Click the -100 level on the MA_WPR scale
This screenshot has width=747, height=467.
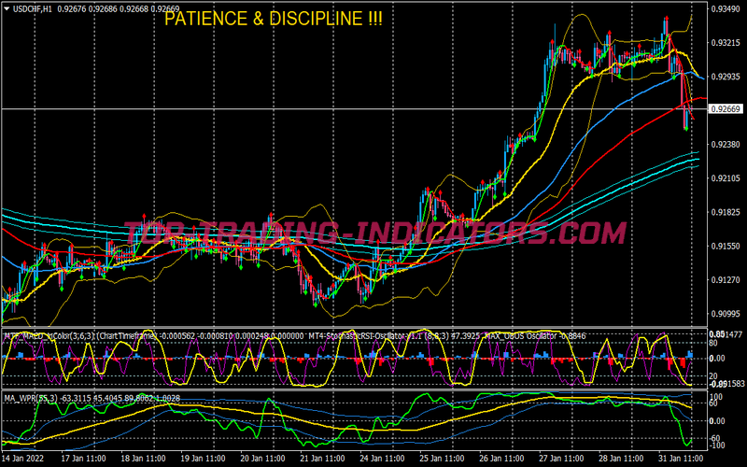pyautogui.click(x=716, y=446)
